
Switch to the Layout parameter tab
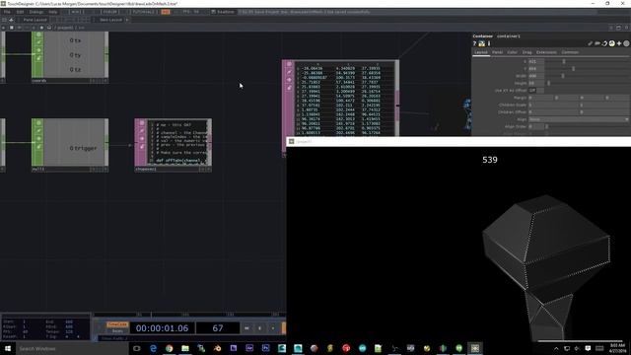coord(481,52)
